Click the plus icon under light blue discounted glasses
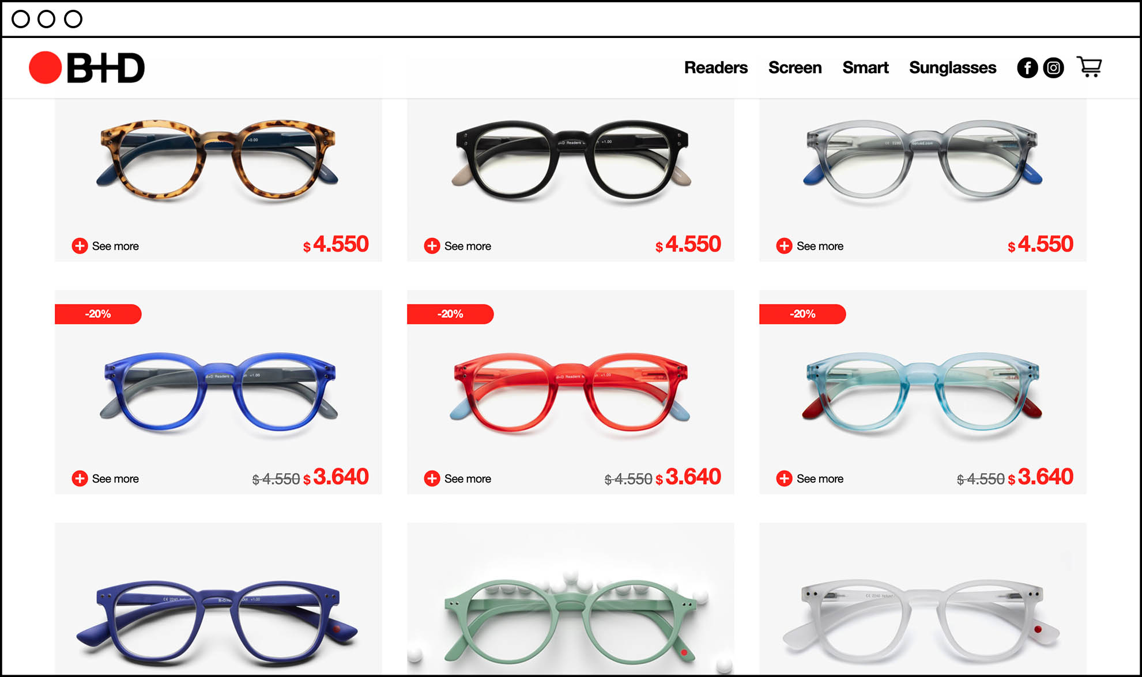 [784, 478]
